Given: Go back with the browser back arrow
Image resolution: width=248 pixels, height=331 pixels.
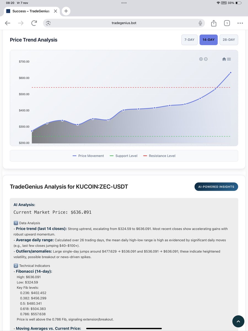Looking at the screenshot, I should tap(8, 23).
